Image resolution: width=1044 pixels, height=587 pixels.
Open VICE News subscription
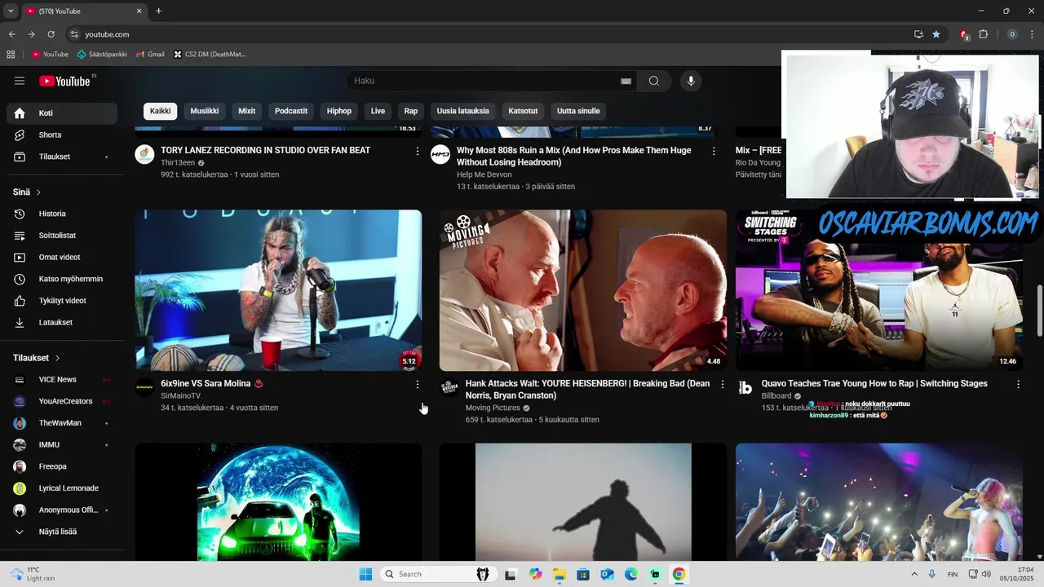tap(62, 380)
